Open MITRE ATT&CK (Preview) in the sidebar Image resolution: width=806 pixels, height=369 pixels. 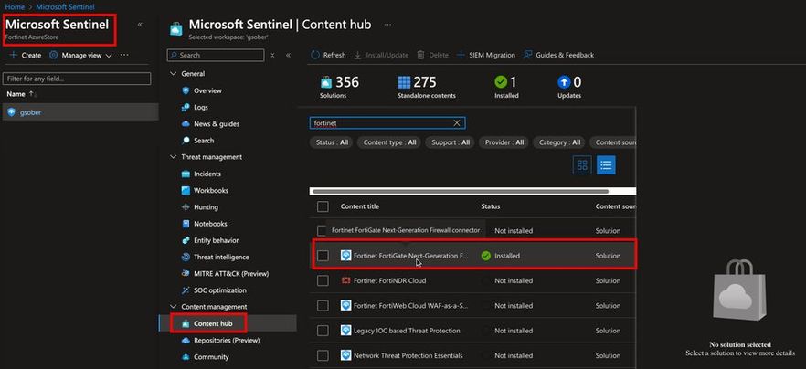tap(230, 273)
